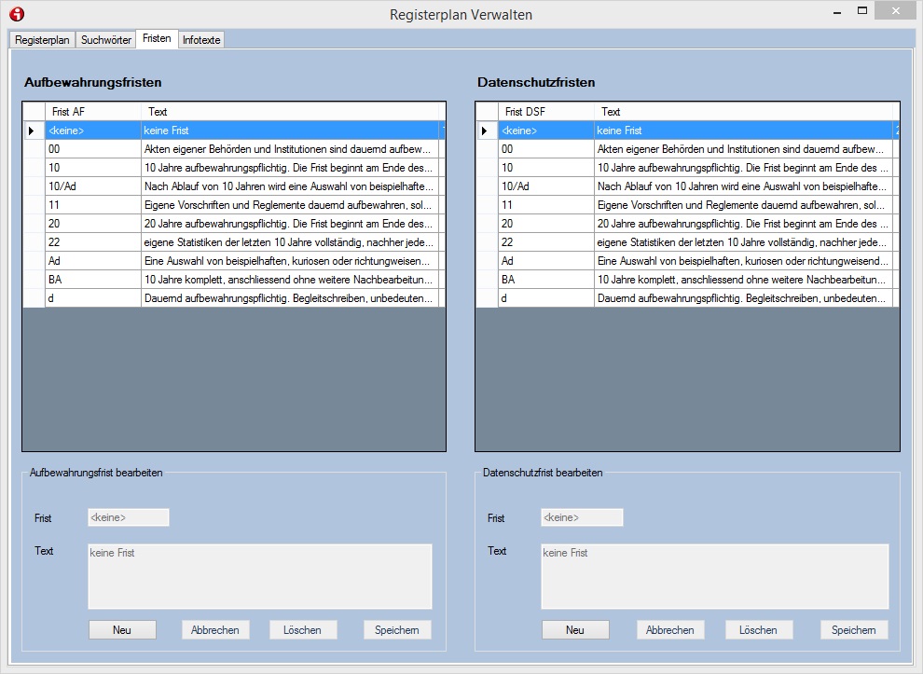The image size is (923, 674).
Task: Click Neu under Aufbewahrungsfrist bearbeiten
Action: [x=122, y=630]
